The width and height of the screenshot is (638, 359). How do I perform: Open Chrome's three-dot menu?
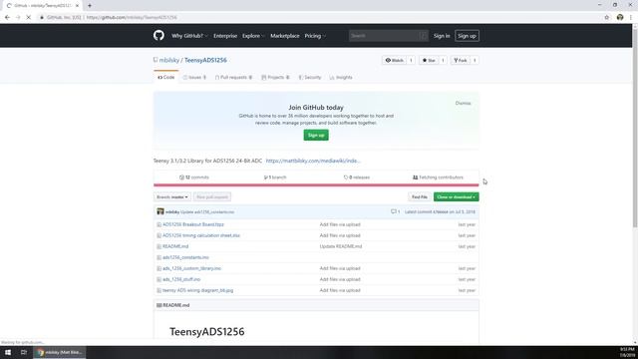(631, 18)
